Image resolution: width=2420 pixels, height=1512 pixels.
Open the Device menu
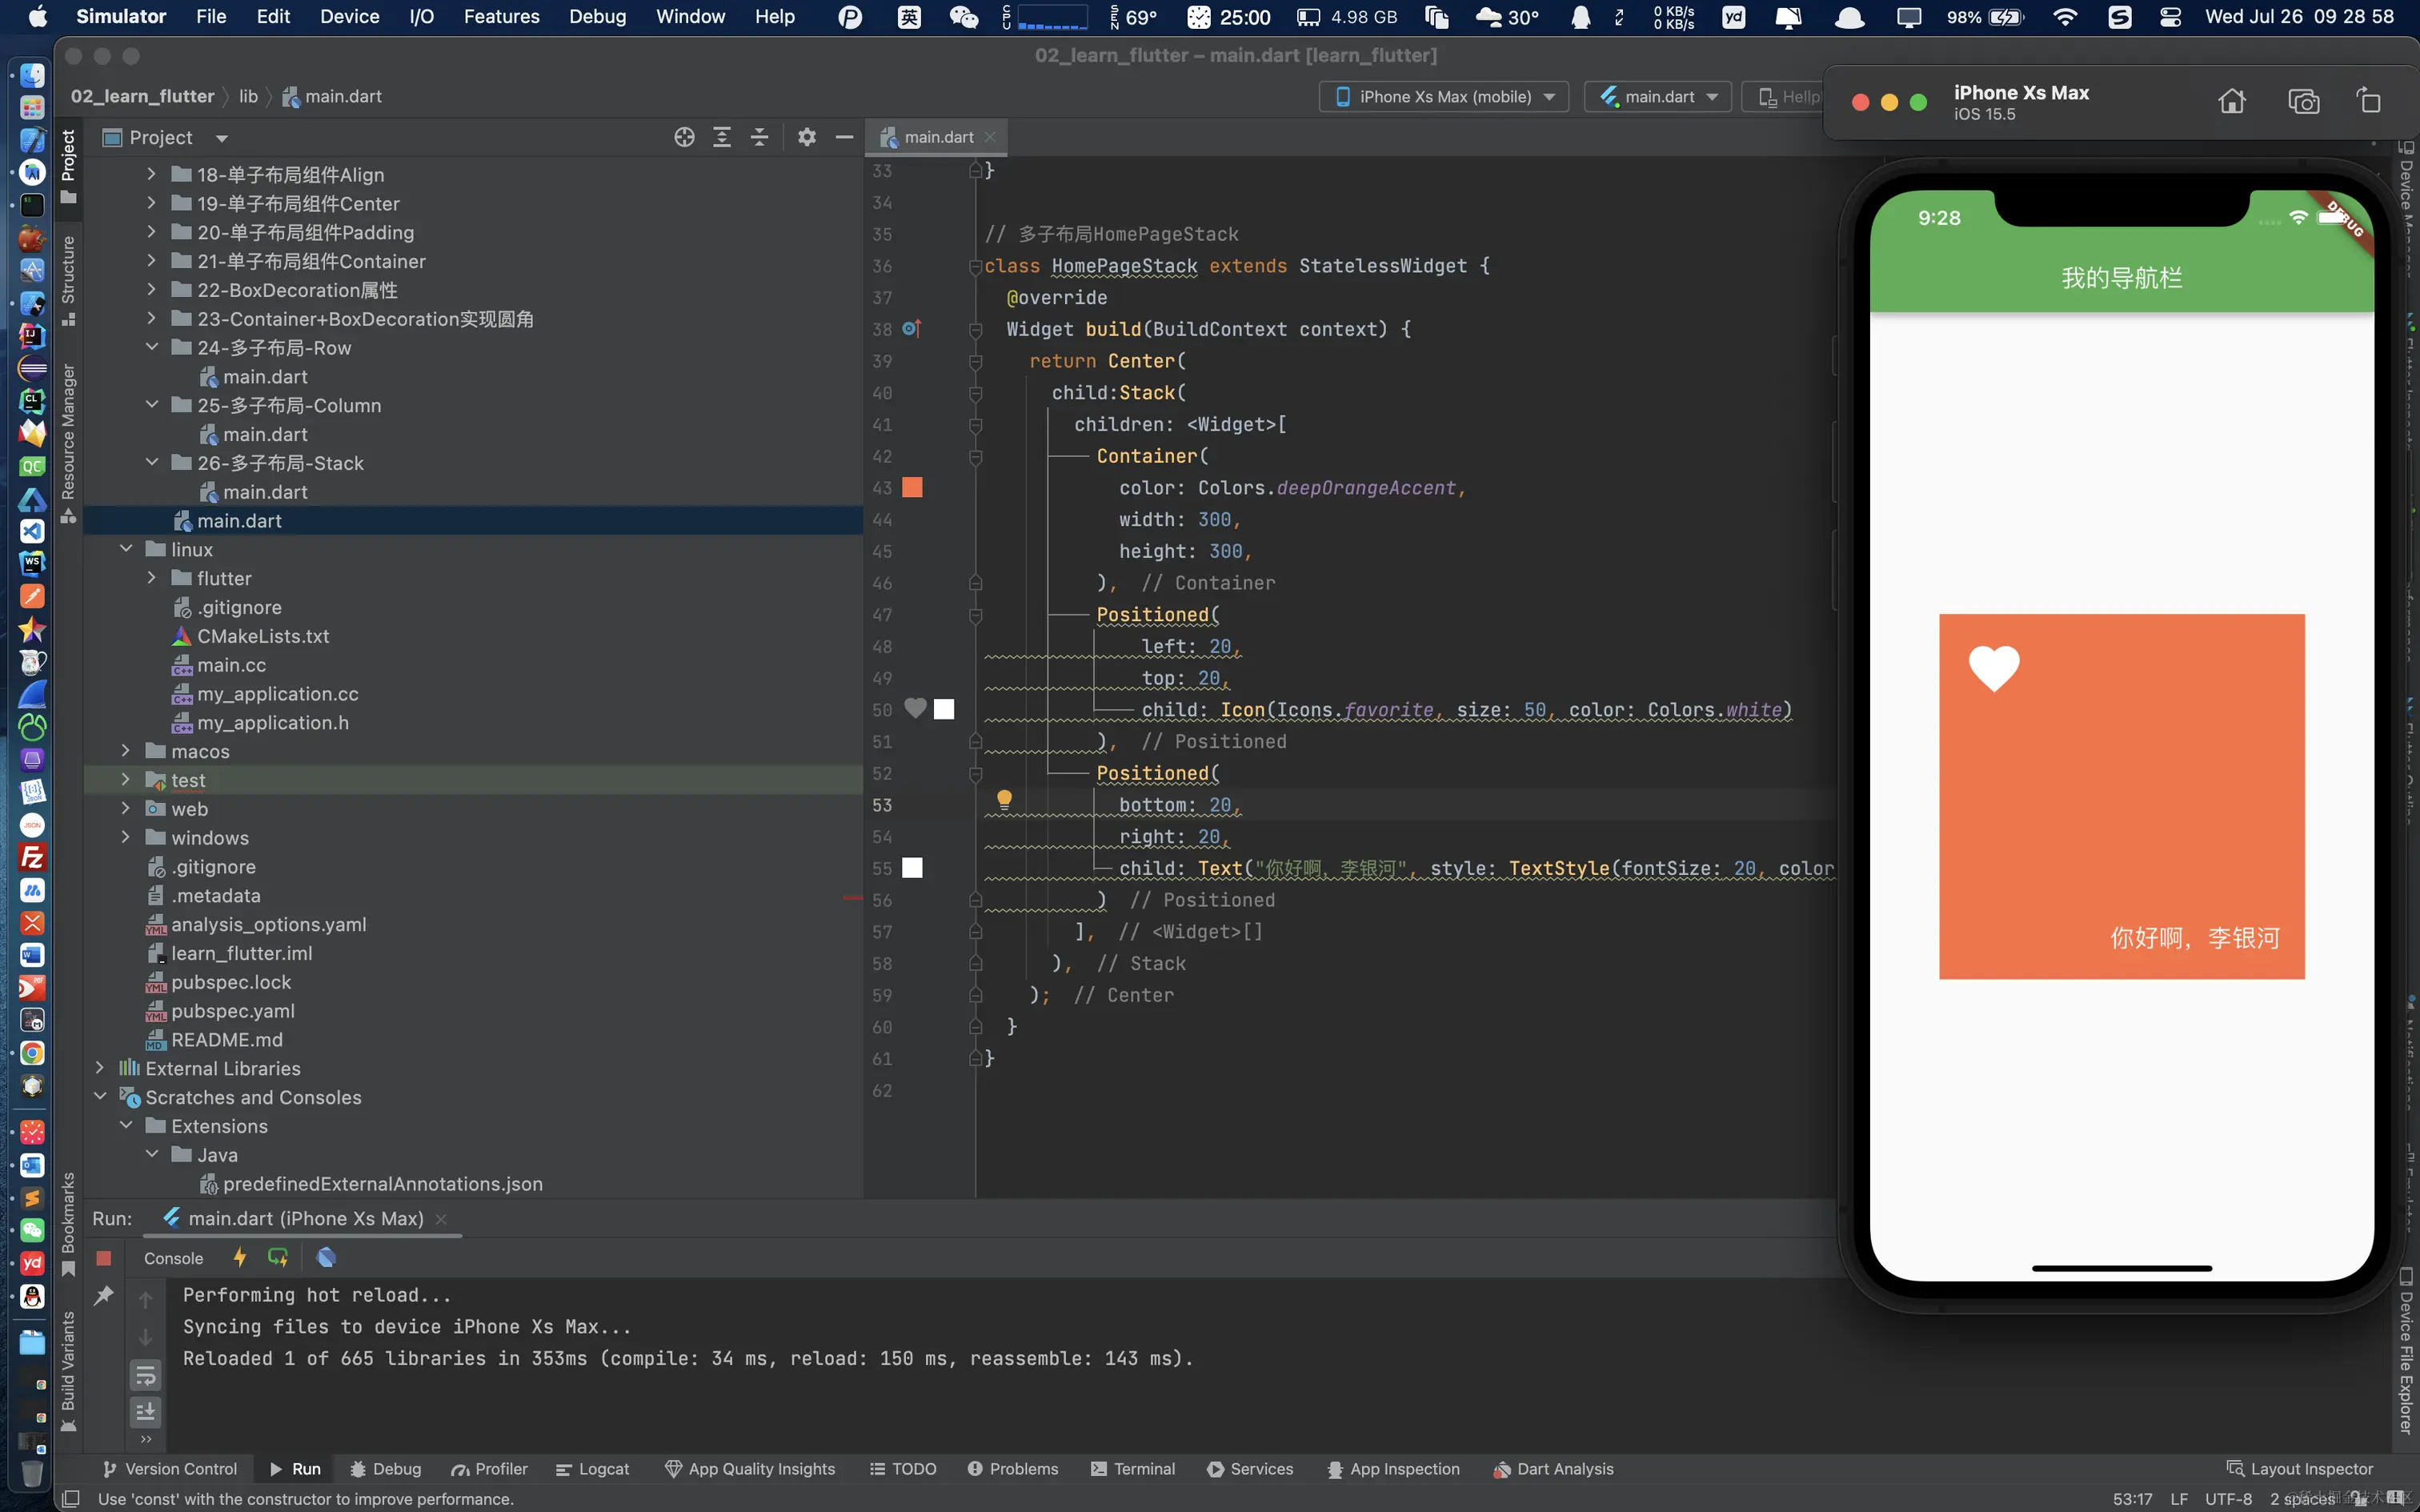tap(349, 17)
